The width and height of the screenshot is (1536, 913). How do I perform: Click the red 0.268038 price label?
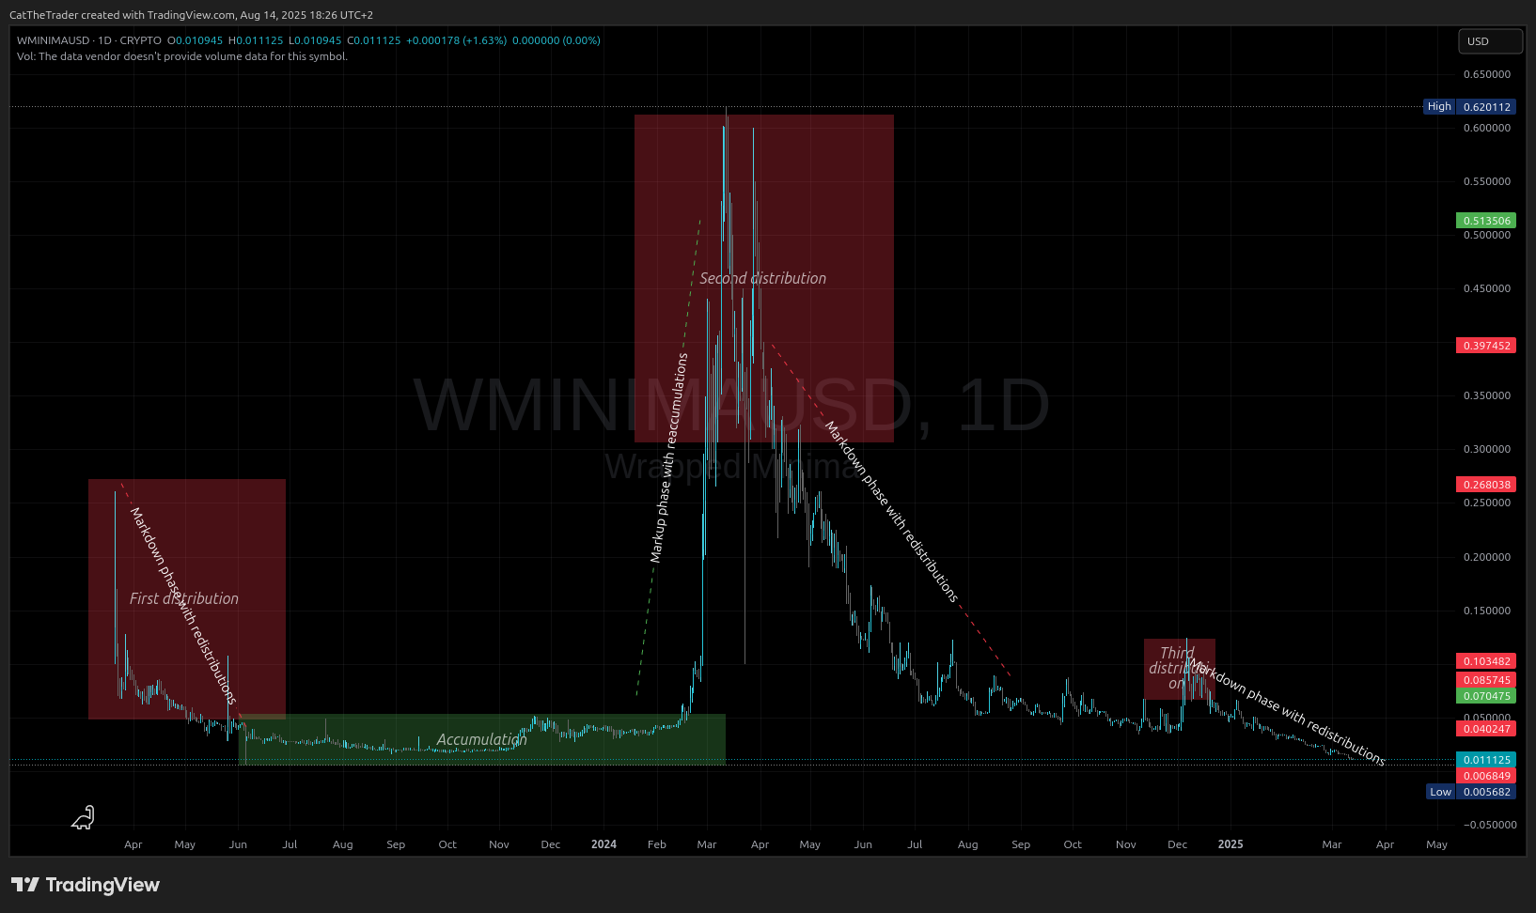(x=1486, y=485)
